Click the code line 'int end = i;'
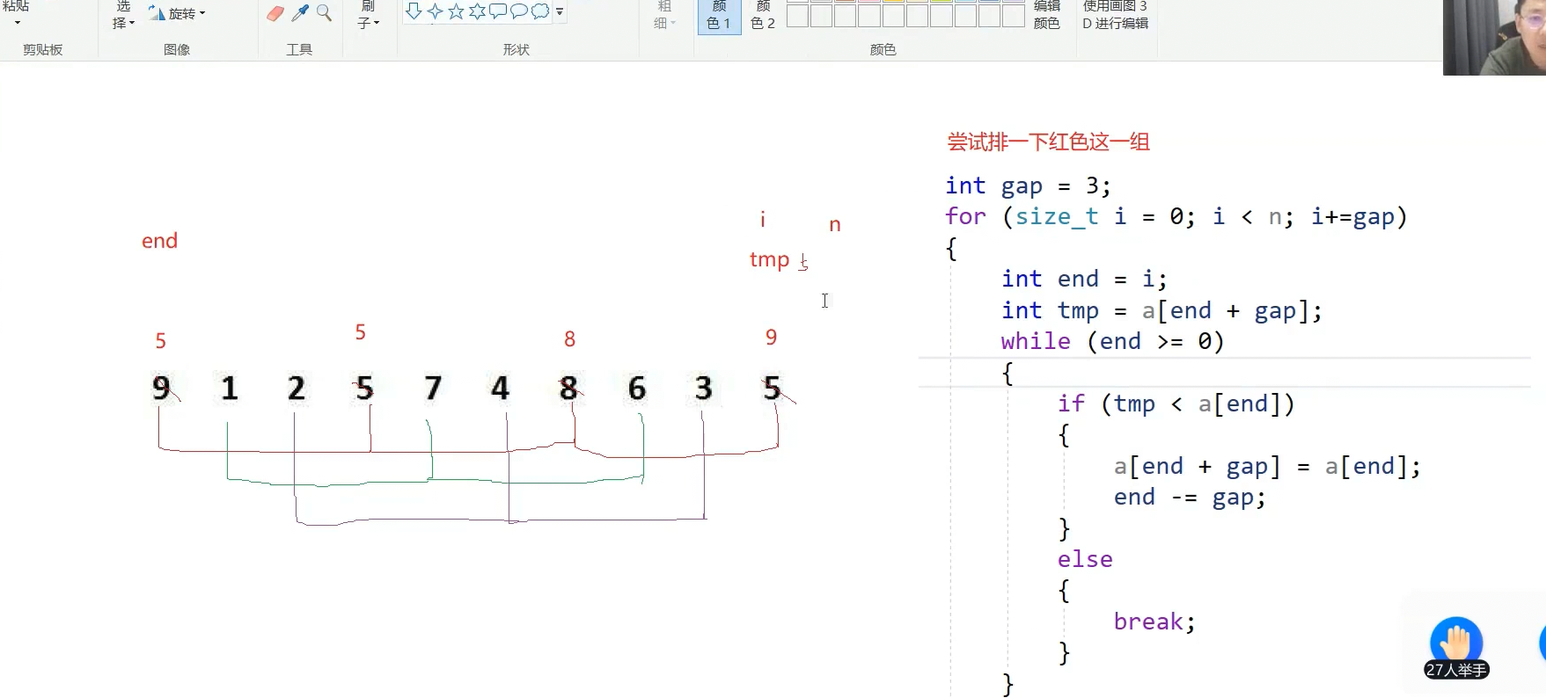The image size is (1546, 698). pos(1084,279)
